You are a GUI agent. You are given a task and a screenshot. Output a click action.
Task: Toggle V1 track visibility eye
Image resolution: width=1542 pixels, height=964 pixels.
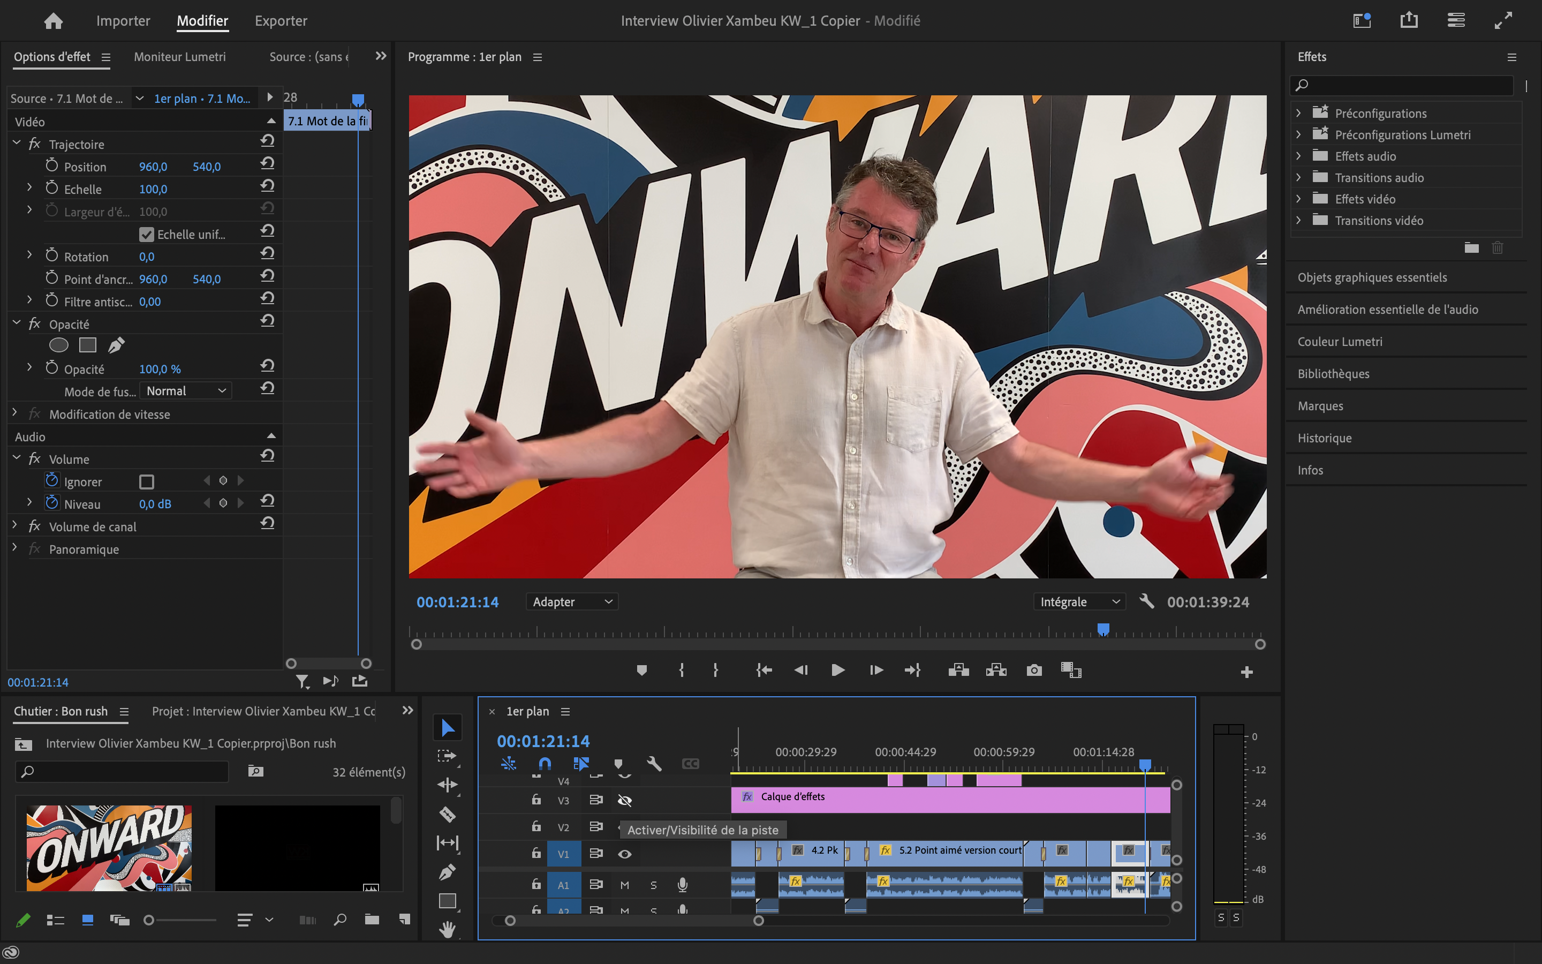pos(624,854)
